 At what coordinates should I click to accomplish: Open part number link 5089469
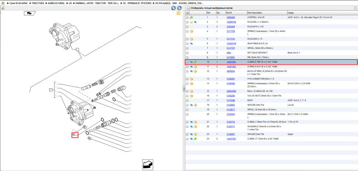tap(231, 17)
